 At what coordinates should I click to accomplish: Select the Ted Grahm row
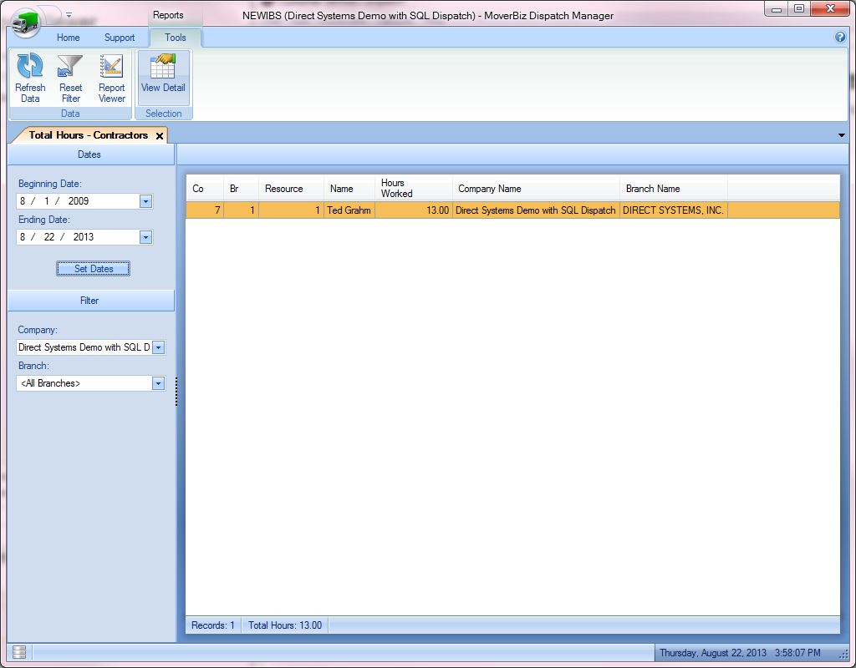pos(349,210)
